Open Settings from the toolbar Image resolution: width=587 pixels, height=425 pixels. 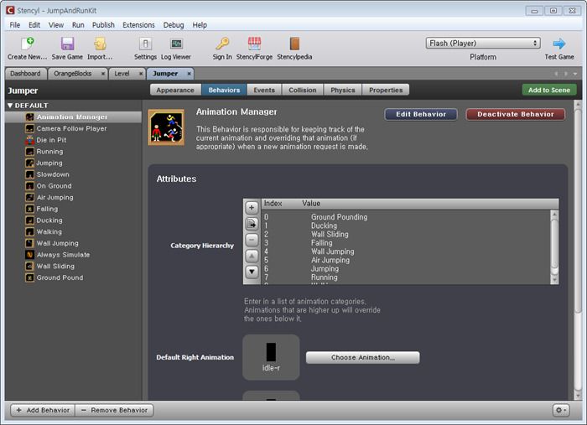tap(145, 44)
